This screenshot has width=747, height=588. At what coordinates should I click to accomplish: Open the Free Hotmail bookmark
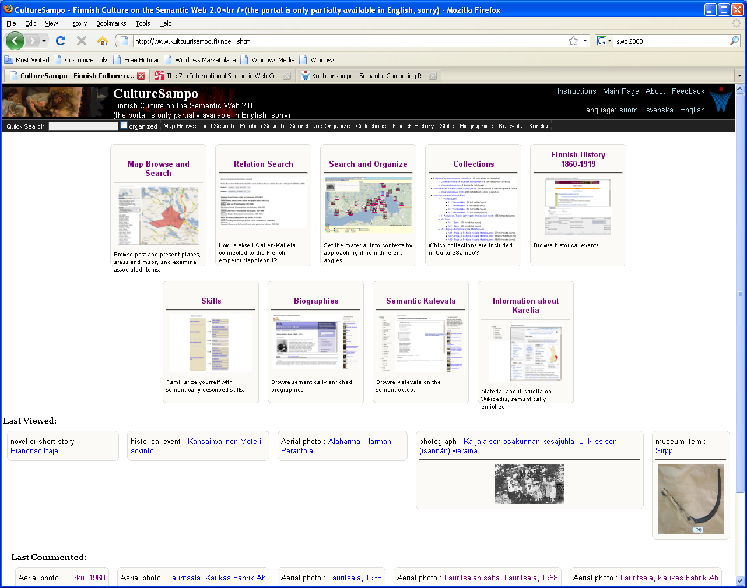click(136, 60)
